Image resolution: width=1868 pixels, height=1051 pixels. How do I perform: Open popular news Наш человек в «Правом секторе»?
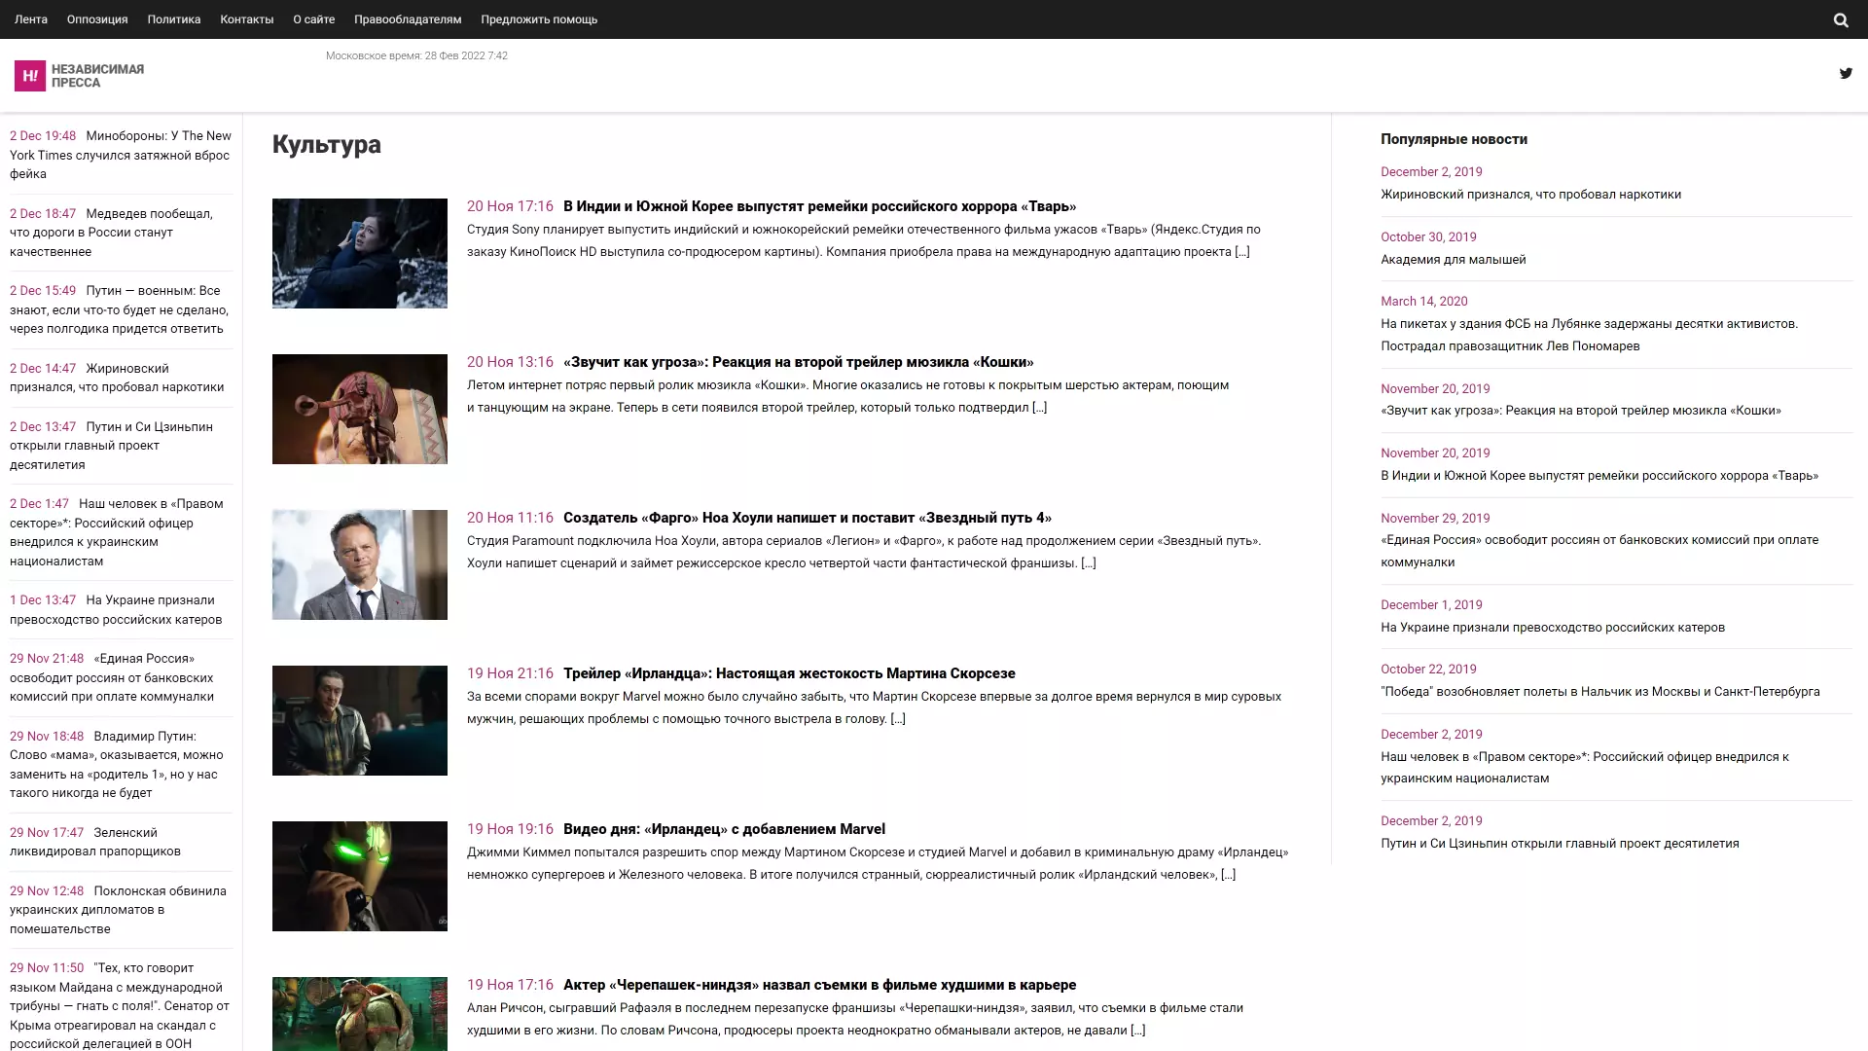(x=1584, y=768)
